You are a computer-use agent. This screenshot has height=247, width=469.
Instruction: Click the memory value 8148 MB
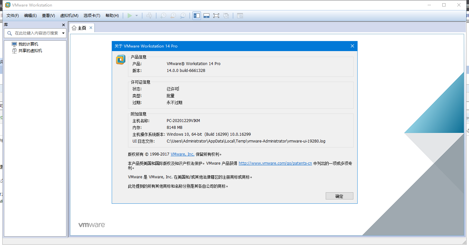tap(175, 128)
